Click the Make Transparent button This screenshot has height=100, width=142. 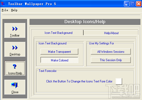[59, 52]
